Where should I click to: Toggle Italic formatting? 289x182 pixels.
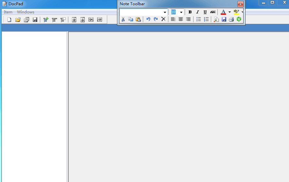coord(197,12)
